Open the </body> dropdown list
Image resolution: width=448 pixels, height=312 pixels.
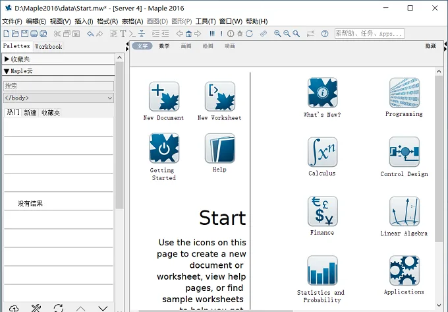click(x=59, y=98)
